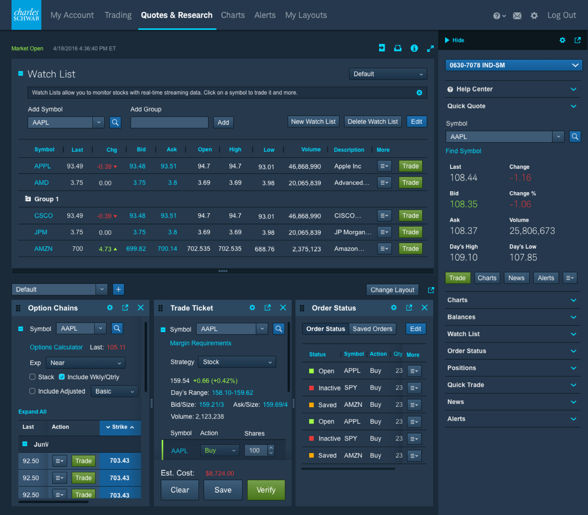Viewport: 588px width, 515px height.
Task: Add a new layout with plus button
Action: (119, 289)
